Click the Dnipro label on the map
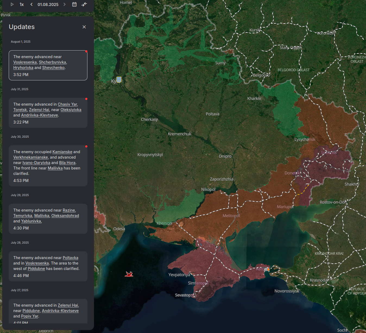The image size is (366, 333). click(225, 156)
